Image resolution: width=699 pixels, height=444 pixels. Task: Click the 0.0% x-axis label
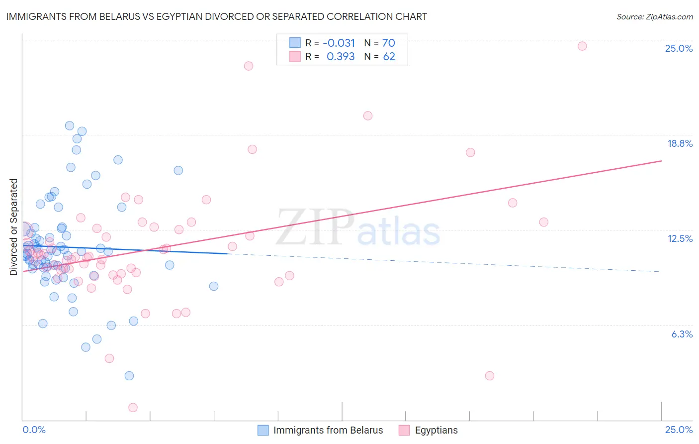[34, 430]
